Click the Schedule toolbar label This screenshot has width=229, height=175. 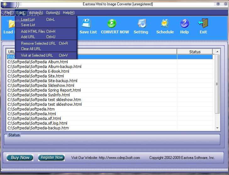tap(165, 32)
